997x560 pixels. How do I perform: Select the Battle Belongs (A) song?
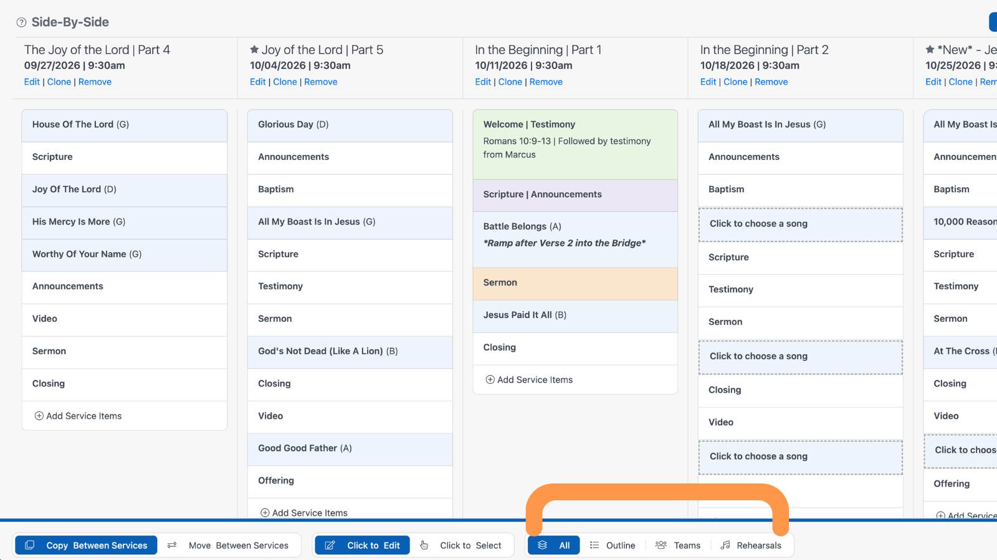575,240
